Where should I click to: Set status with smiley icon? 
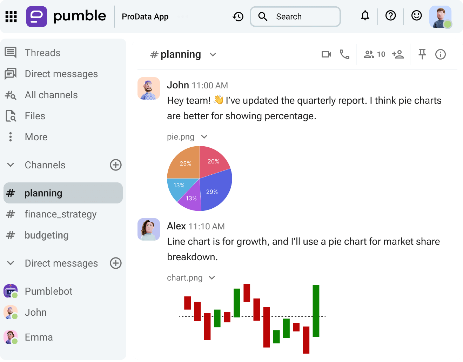click(x=416, y=16)
